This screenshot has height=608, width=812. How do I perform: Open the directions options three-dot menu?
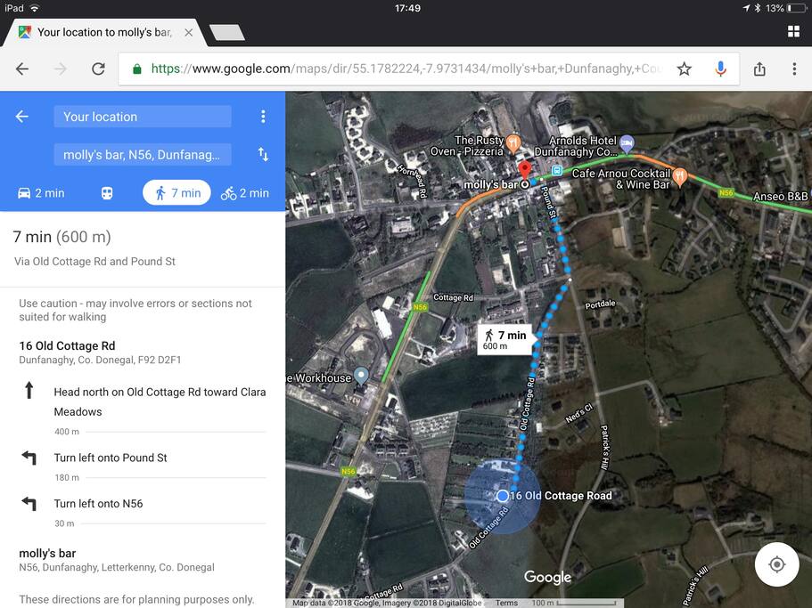(x=263, y=117)
